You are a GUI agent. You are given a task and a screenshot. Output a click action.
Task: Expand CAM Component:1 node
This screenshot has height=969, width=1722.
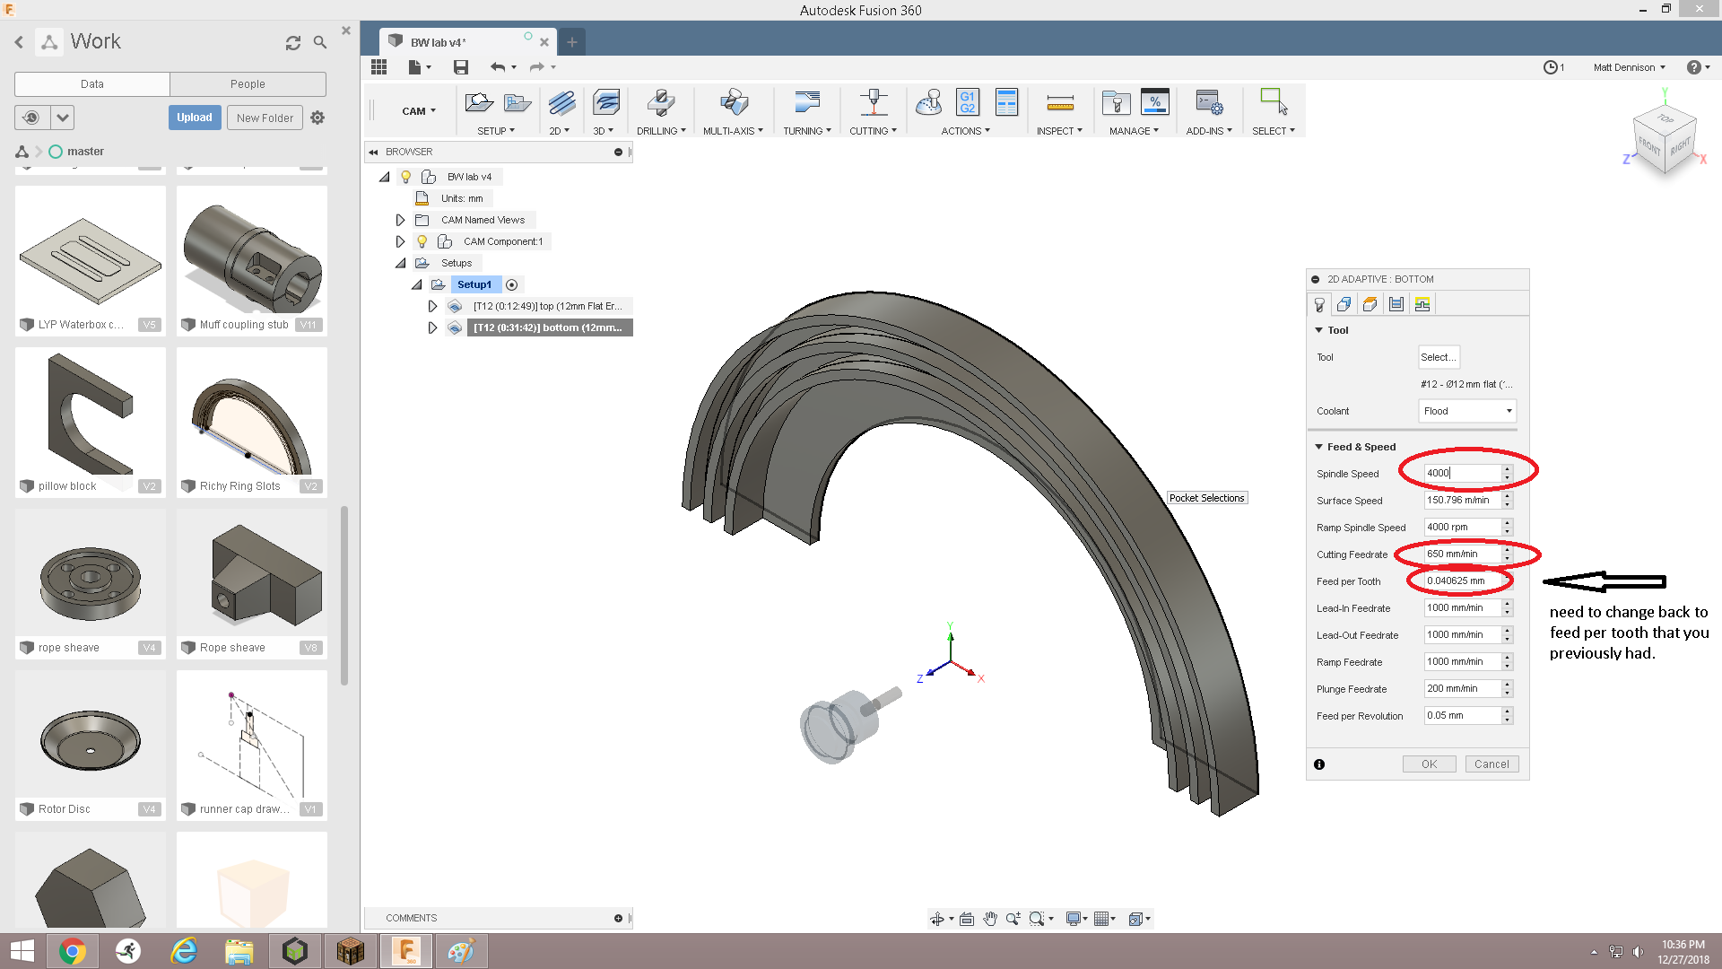400,241
